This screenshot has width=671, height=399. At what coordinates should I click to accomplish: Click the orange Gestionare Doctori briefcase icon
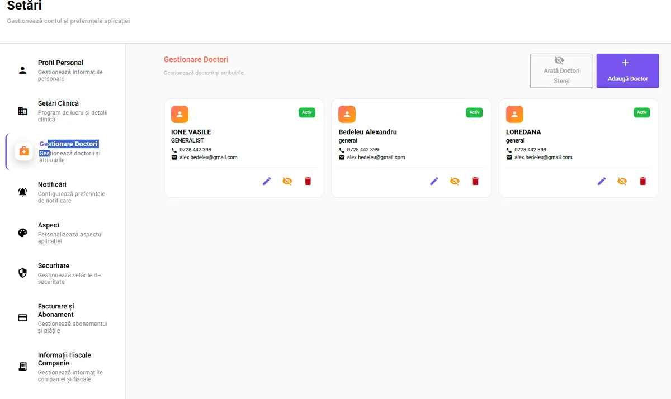coord(23,151)
